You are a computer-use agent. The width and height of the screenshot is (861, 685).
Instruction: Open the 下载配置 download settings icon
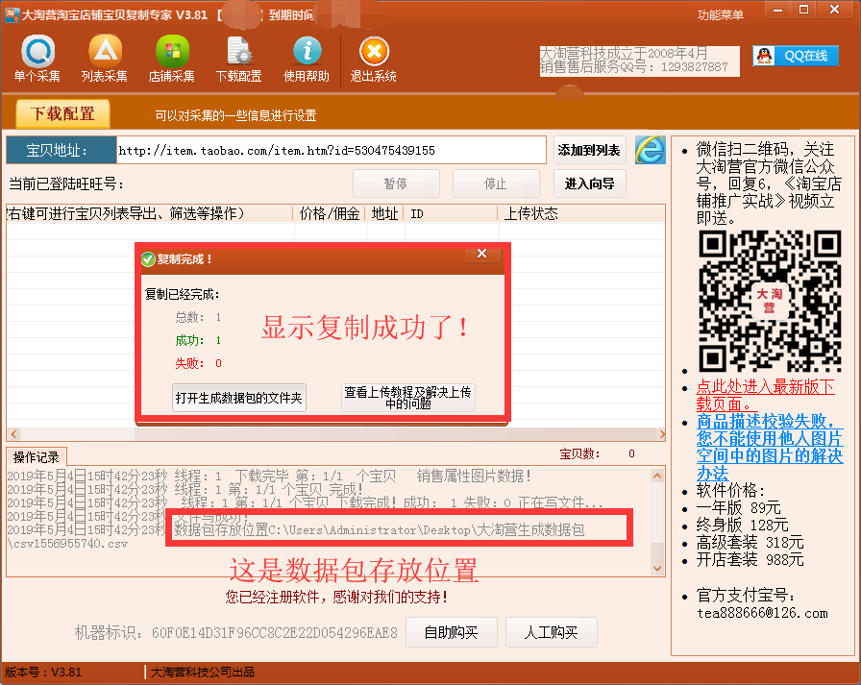(x=239, y=59)
